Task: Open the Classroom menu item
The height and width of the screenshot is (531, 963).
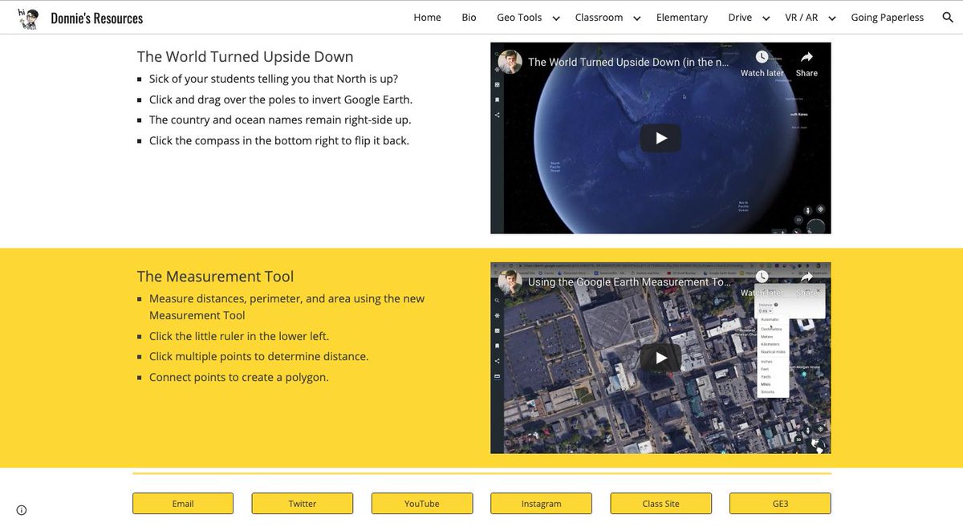Action: point(599,17)
